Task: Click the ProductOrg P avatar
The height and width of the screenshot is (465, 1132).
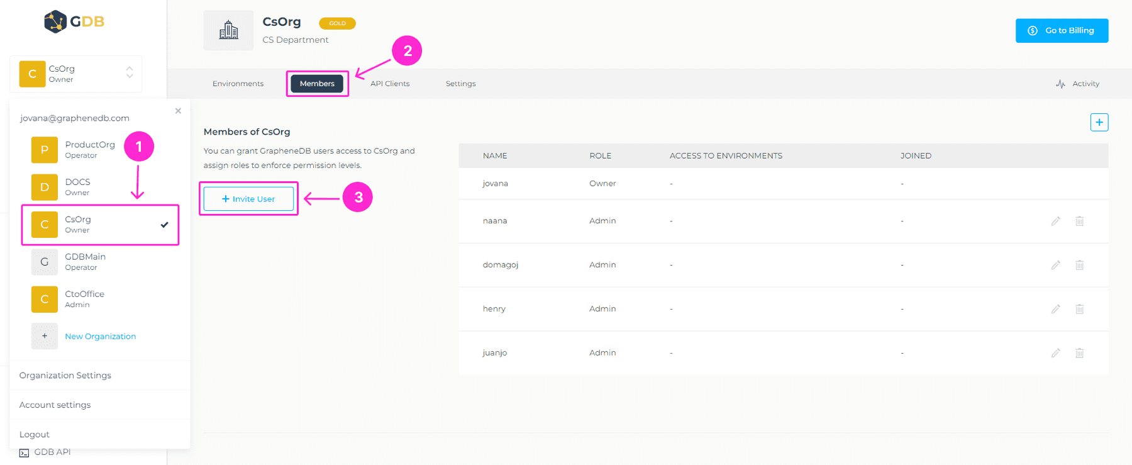Action: [x=45, y=150]
